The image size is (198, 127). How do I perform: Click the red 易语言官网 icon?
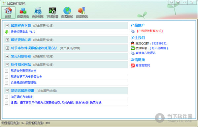[133, 65]
